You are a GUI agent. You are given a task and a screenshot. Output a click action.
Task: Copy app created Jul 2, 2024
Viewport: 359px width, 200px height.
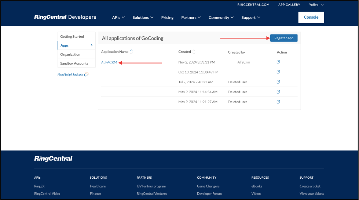(x=278, y=82)
